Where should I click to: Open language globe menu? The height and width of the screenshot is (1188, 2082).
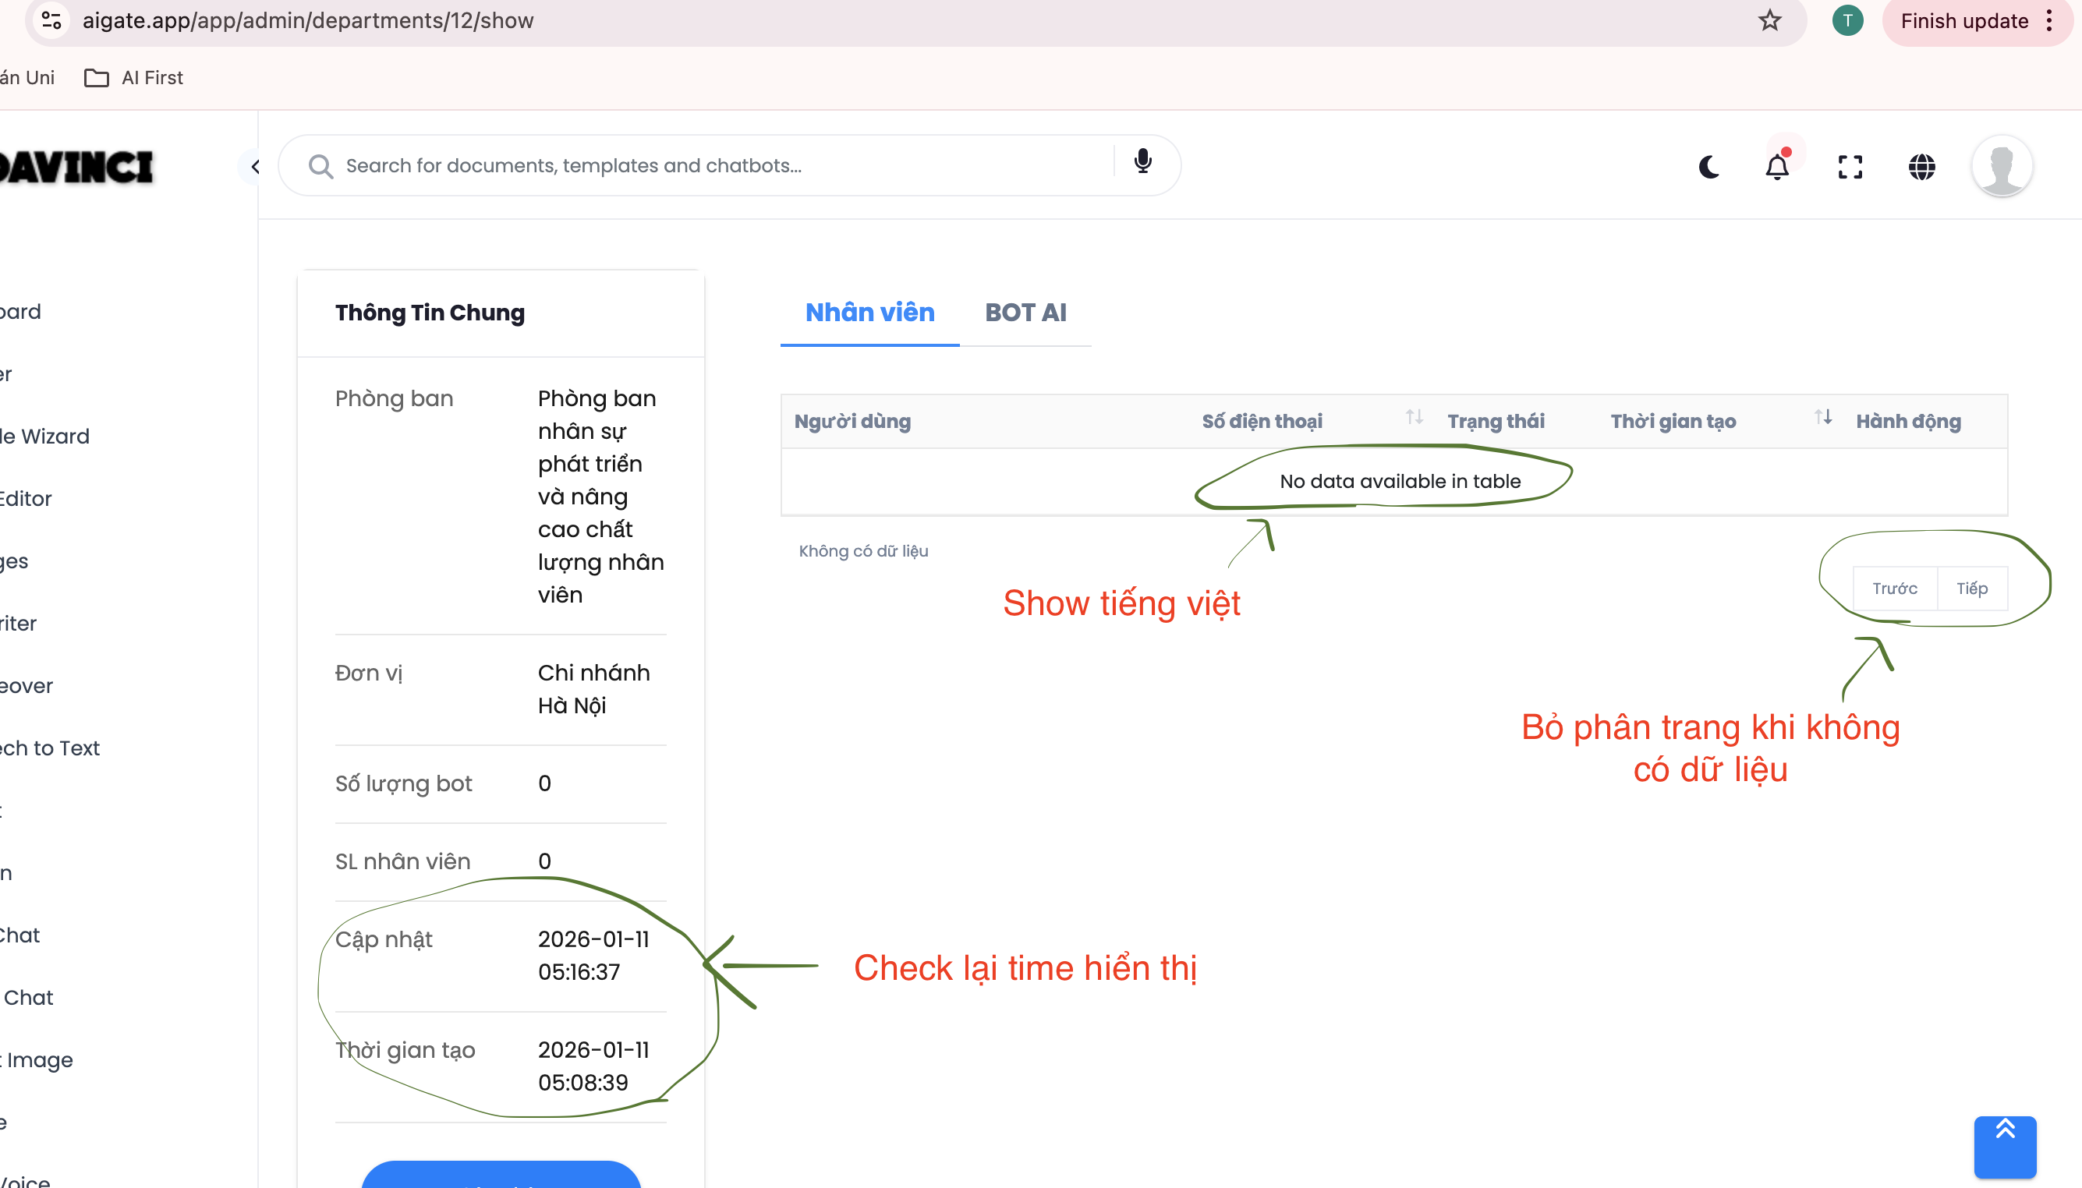[1921, 168]
